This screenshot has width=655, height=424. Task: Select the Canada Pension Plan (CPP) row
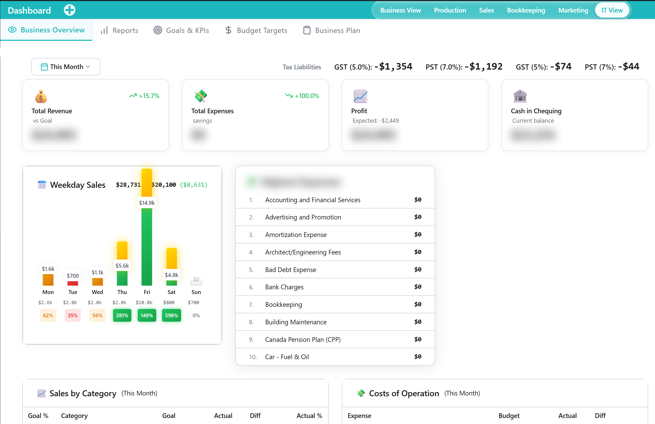pyautogui.click(x=335, y=339)
